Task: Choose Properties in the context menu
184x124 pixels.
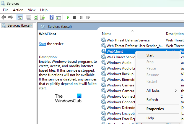Action: coord(158,109)
